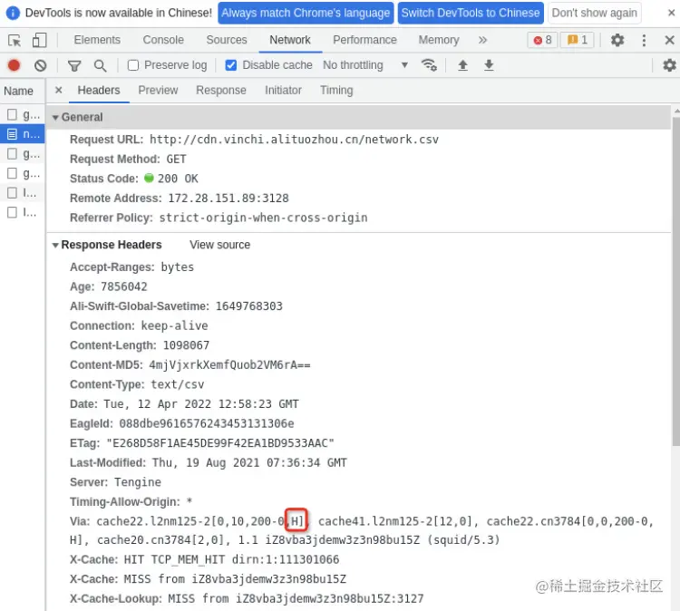
Task: Dismiss the language infobar
Action: pos(671,13)
